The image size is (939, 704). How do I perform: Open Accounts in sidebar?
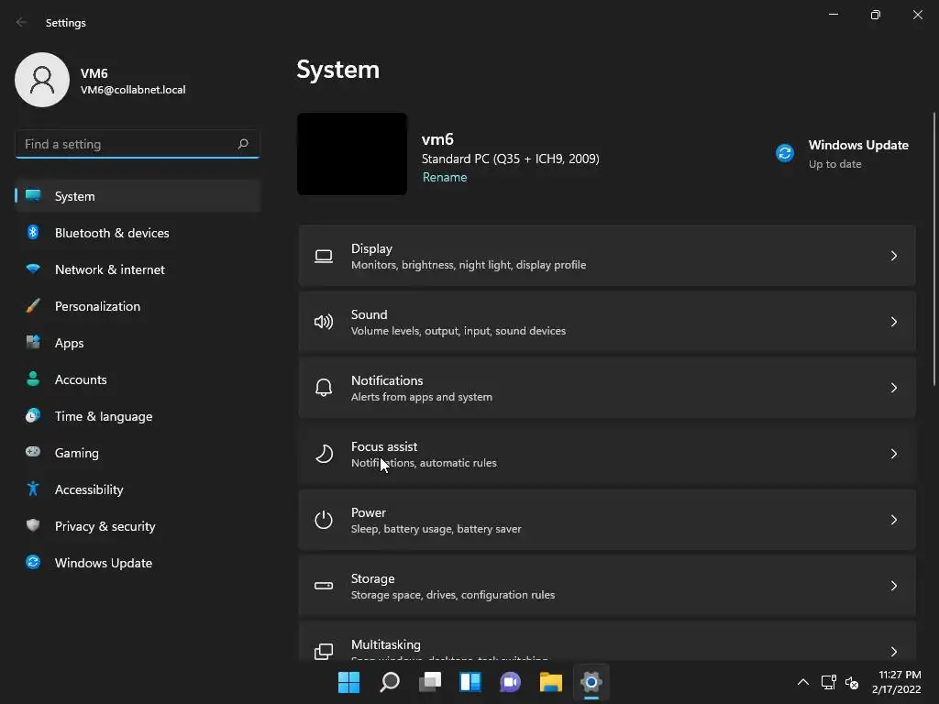(138, 379)
